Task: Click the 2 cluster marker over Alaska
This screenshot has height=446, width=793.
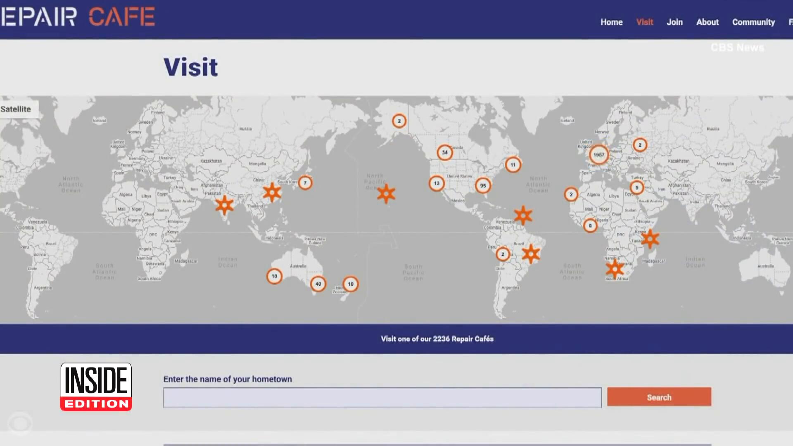Action: pos(399,121)
